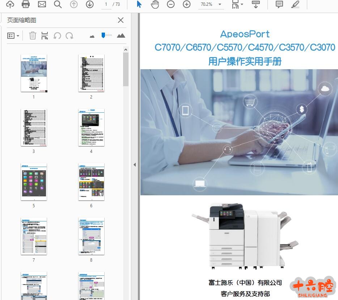Click the page number input field
The image size is (338, 300).
[x=106, y=4]
